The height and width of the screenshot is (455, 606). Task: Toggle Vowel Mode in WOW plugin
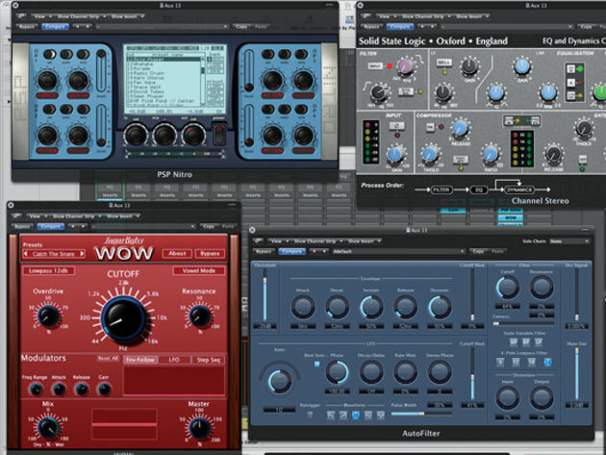(199, 271)
